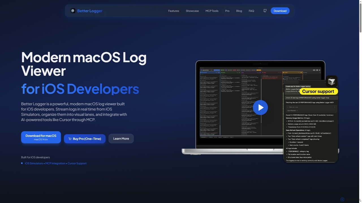
Task: Click Download for macOS button
Action: [41, 137]
